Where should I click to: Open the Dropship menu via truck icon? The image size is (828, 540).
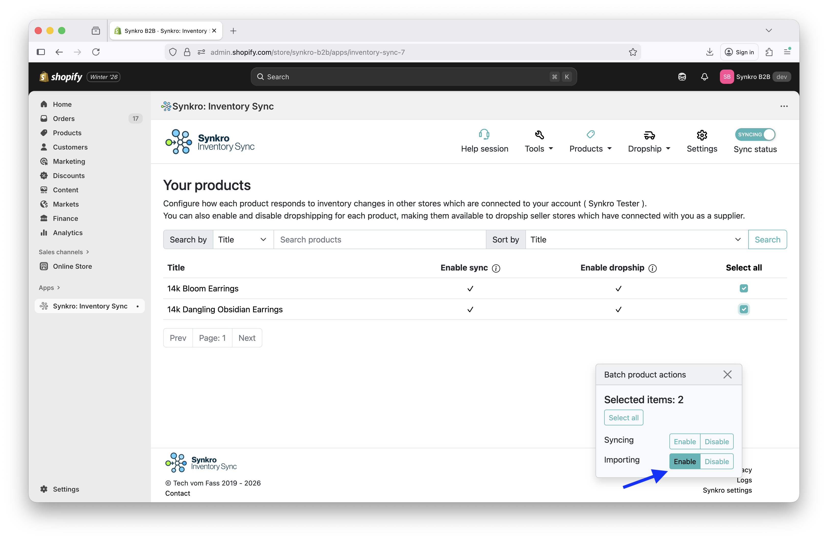[x=649, y=141]
